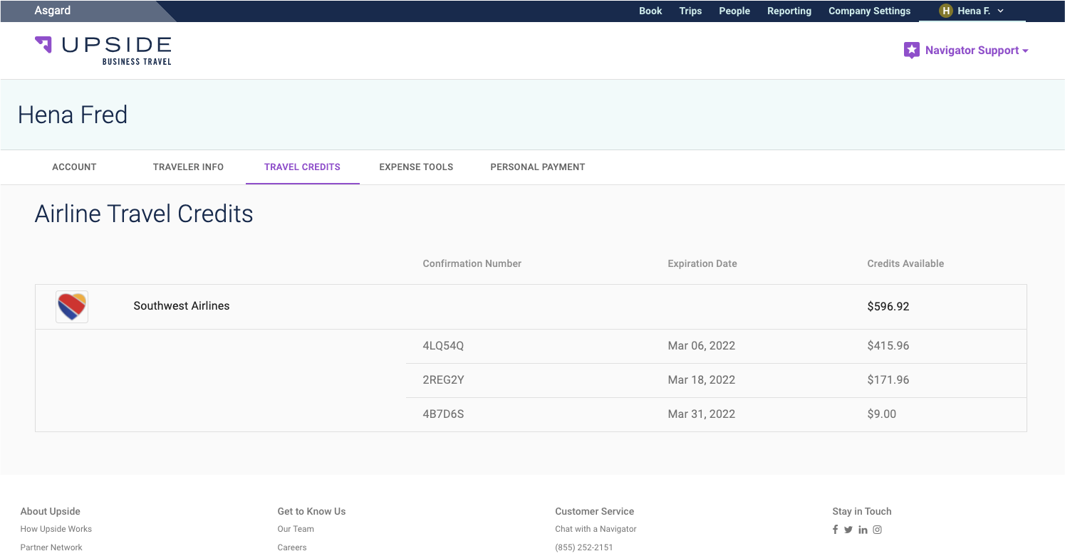Click confirmation number 4B7D6S
The width and height of the screenshot is (1065, 556).
pos(443,414)
